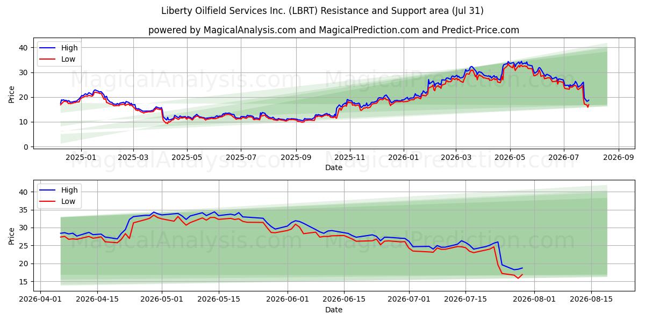Click the '2025-01' x-axis label on top chart
Viewport: 645px width, 322px height.
[x=81, y=158]
